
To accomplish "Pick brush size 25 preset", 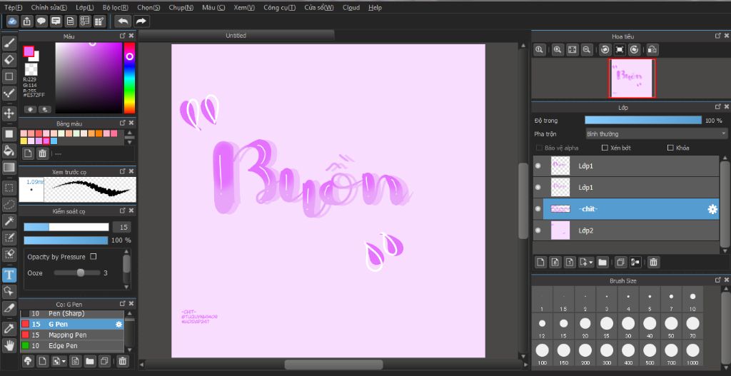I will point(607,327).
